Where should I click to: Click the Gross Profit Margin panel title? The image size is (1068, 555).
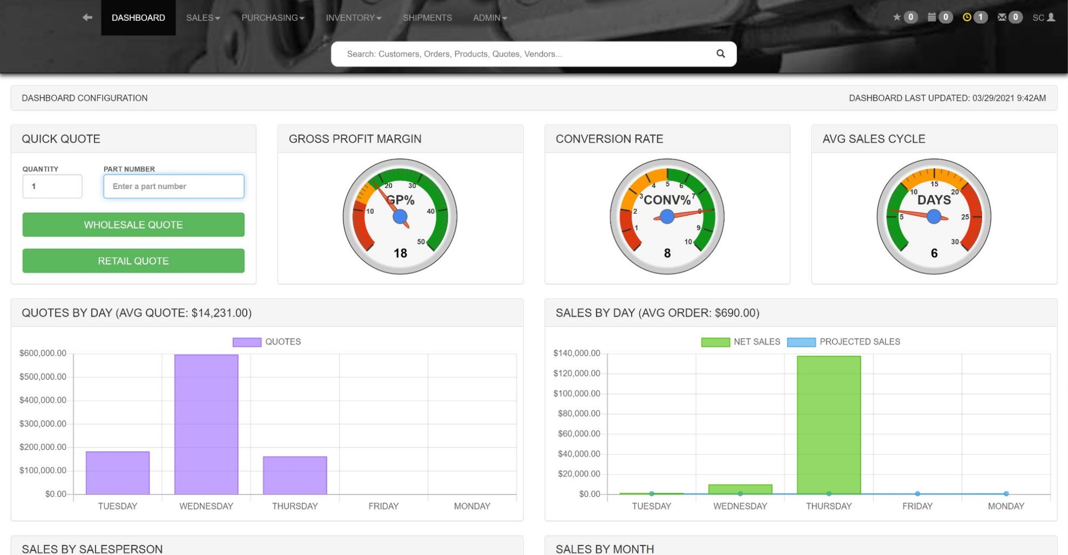(355, 139)
